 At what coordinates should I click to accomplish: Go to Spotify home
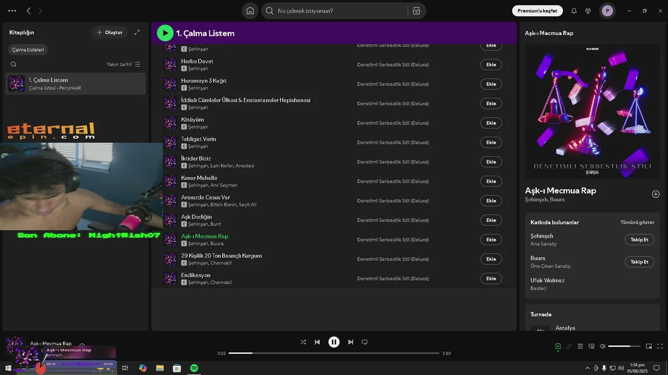250,11
